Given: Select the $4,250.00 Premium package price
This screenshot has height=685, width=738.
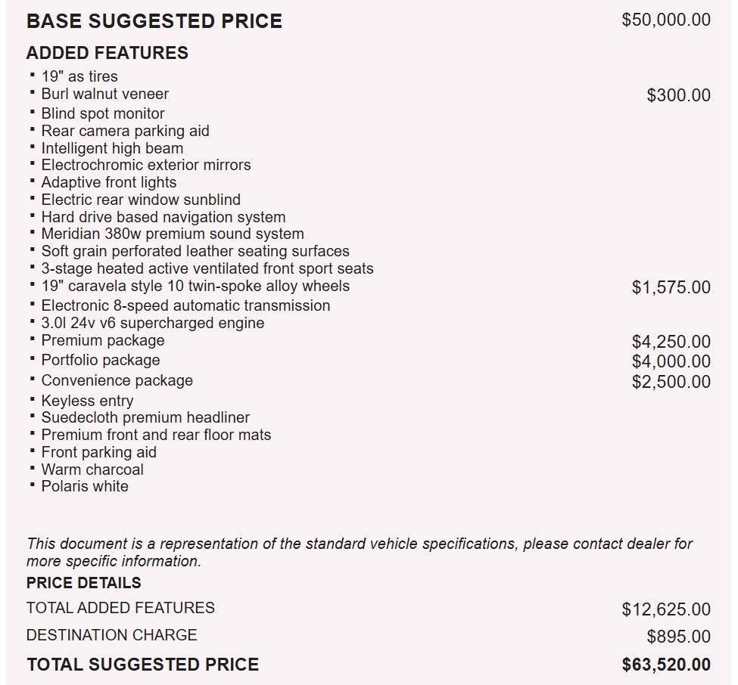Looking at the screenshot, I should (671, 342).
